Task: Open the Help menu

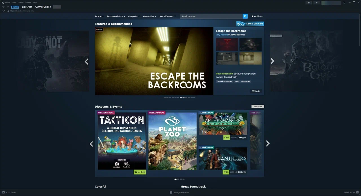Action: [35, 3]
